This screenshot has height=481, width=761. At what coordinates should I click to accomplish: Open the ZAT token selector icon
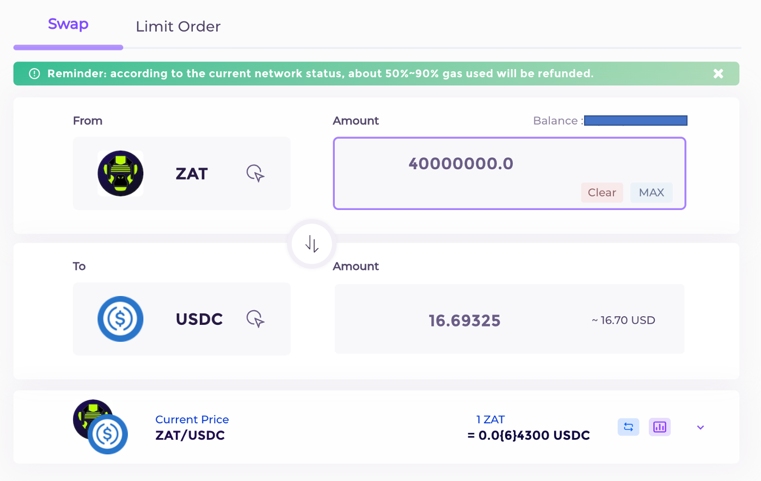pos(255,174)
